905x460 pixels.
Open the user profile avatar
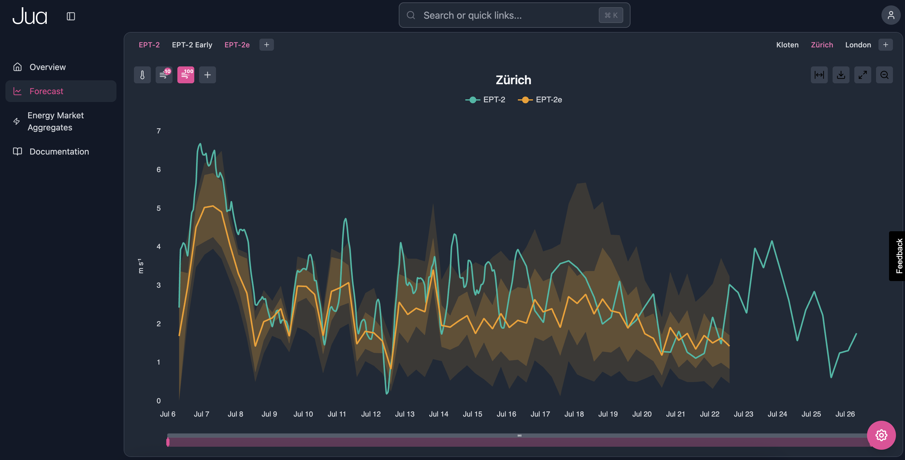(x=891, y=15)
